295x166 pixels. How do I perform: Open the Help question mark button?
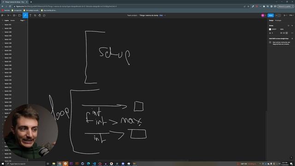[x=291, y=158]
